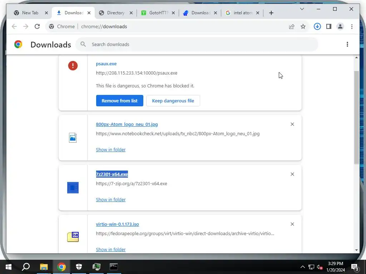Click the page scrollbar thumb
The width and height of the screenshot is (366, 274).
(x=356, y=117)
